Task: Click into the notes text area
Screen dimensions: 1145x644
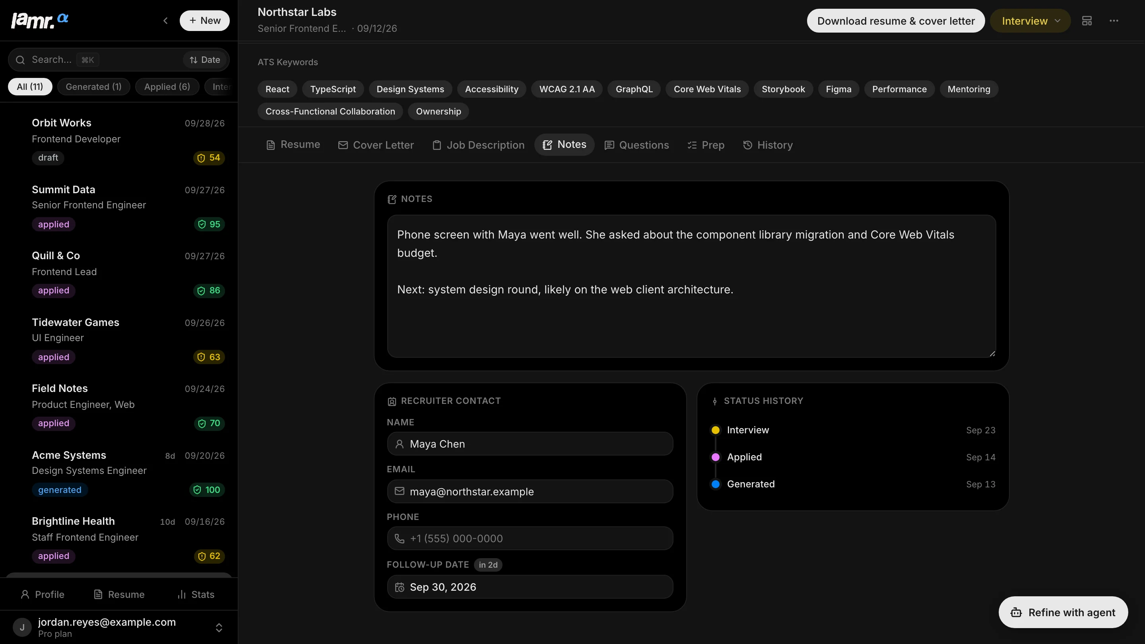Action: point(691,286)
